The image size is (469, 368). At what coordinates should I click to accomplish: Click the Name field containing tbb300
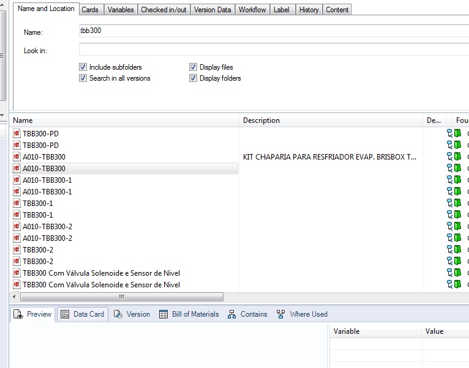pyautogui.click(x=274, y=31)
